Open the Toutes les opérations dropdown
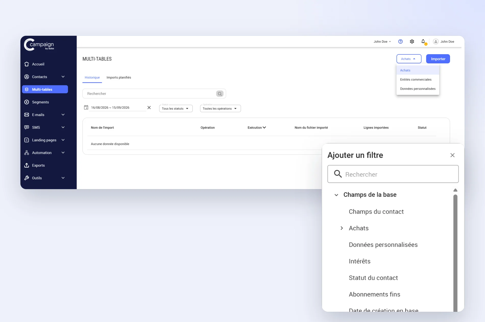 click(x=220, y=108)
